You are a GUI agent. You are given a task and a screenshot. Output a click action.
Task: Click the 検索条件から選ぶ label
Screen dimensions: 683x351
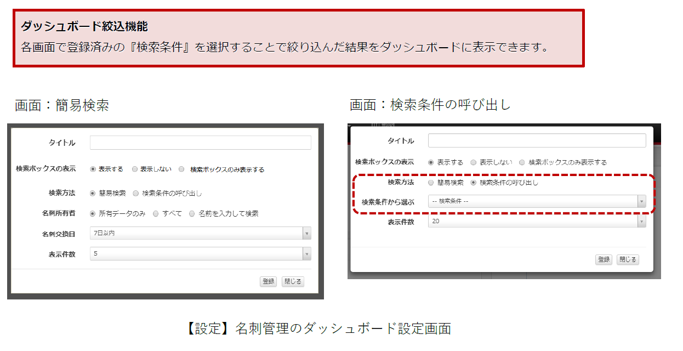coord(388,202)
